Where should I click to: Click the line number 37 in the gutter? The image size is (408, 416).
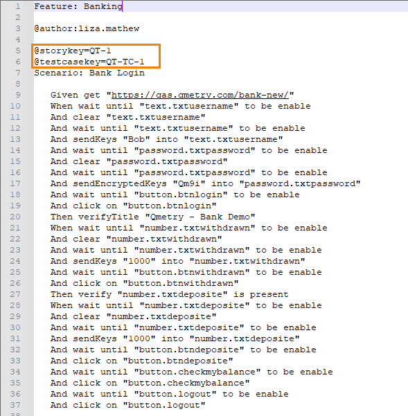[15, 405]
